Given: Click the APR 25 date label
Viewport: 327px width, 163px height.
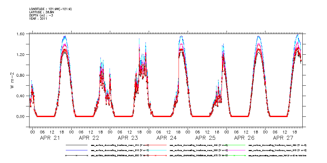Looking at the screenshot, I should click(x=205, y=138).
